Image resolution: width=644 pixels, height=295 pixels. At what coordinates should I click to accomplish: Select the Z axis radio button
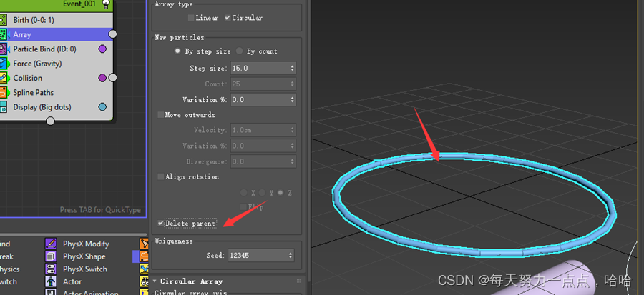point(280,193)
